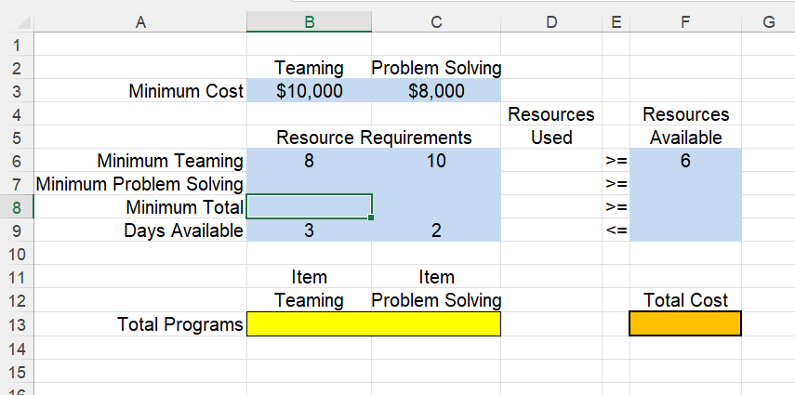Select column A header
795x395 pixels.
click(140, 21)
